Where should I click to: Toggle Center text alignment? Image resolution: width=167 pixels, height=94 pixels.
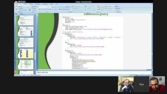(62, 10)
